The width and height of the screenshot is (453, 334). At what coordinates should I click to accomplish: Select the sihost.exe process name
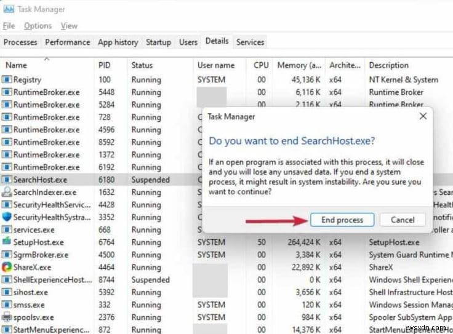pyautogui.click(x=31, y=292)
